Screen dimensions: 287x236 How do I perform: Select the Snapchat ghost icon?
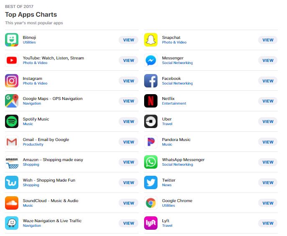(x=151, y=40)
